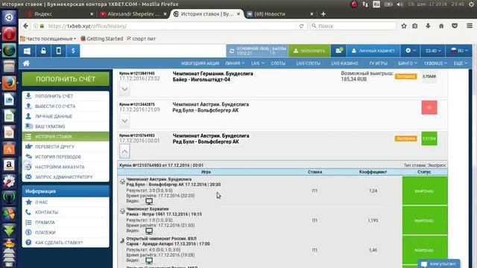Image resolution: width=477 pixels, height=268 pixels.
Task: Open the ЛИНИЯ dropdown menu
Action: tap(235, 63)
